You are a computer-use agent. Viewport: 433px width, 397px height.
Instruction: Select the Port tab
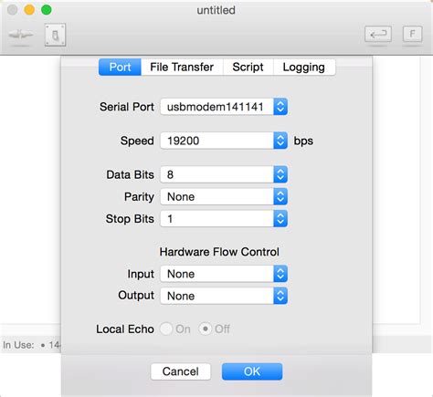[x=120, y=67]
